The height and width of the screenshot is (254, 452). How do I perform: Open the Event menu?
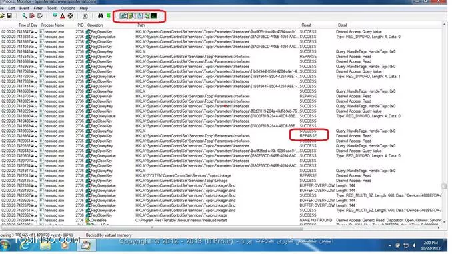pos(24,9)
